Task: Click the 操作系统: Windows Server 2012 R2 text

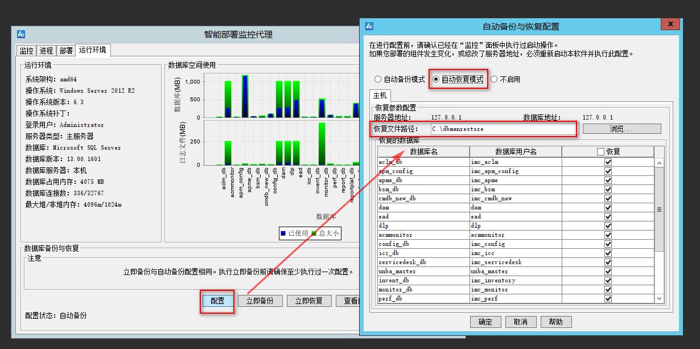Action: click(80, 91)
